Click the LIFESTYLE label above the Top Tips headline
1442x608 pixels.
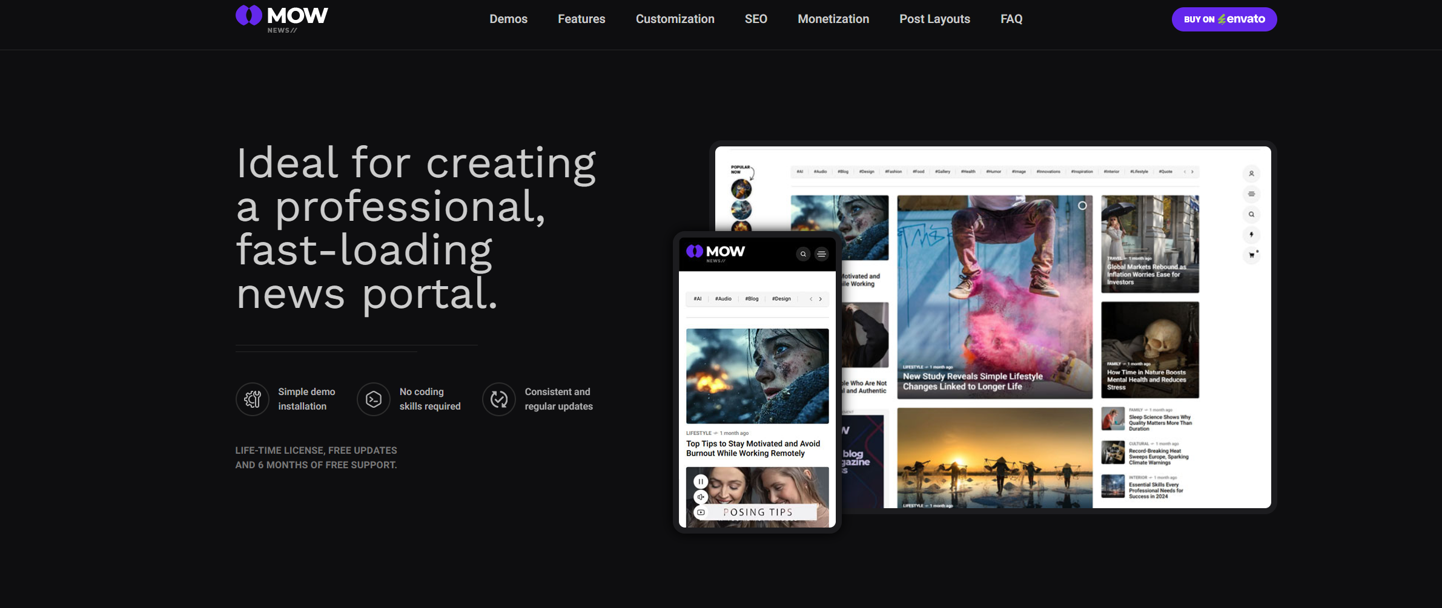tap(699, 433)
